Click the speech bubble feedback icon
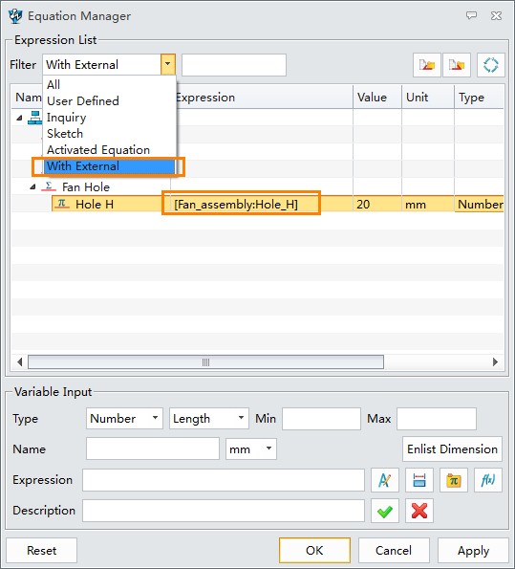 point(471,15)
